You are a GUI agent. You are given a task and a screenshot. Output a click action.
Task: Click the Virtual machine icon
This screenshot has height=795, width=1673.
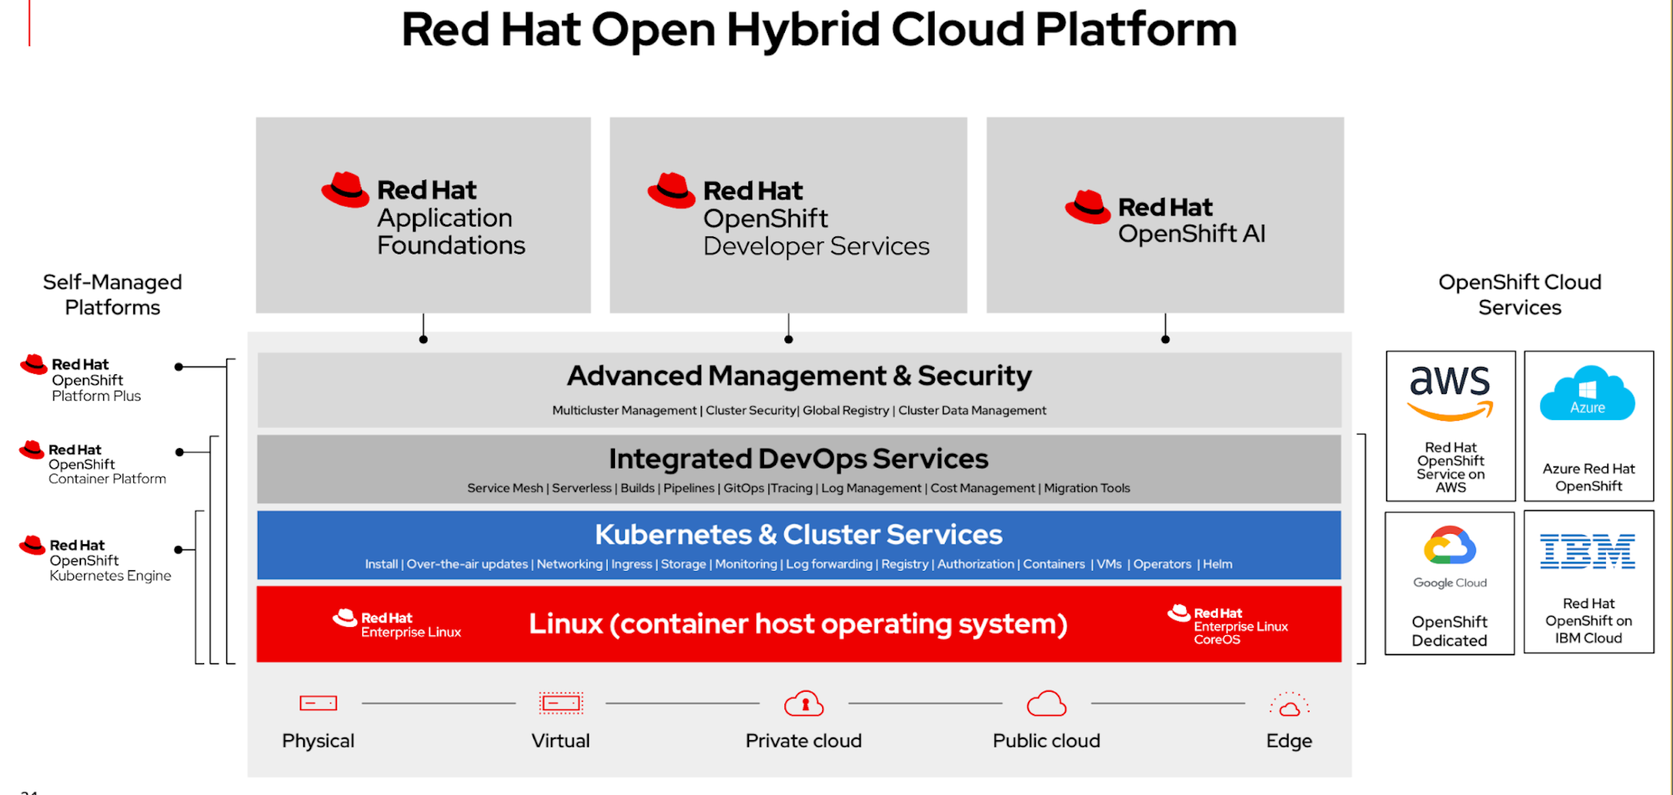(x=561, y=703)
